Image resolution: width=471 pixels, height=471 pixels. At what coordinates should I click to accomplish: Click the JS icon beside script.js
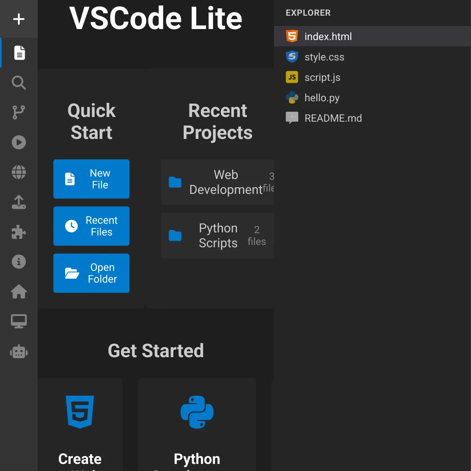click(292, 77)
